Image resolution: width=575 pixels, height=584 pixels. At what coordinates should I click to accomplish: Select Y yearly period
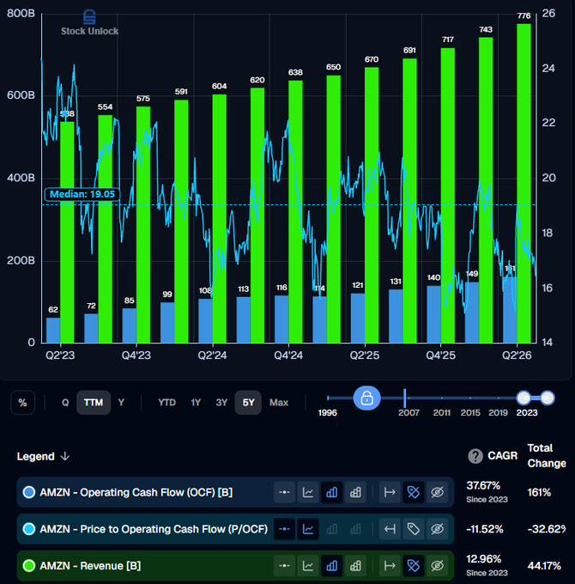coord(121,403)
